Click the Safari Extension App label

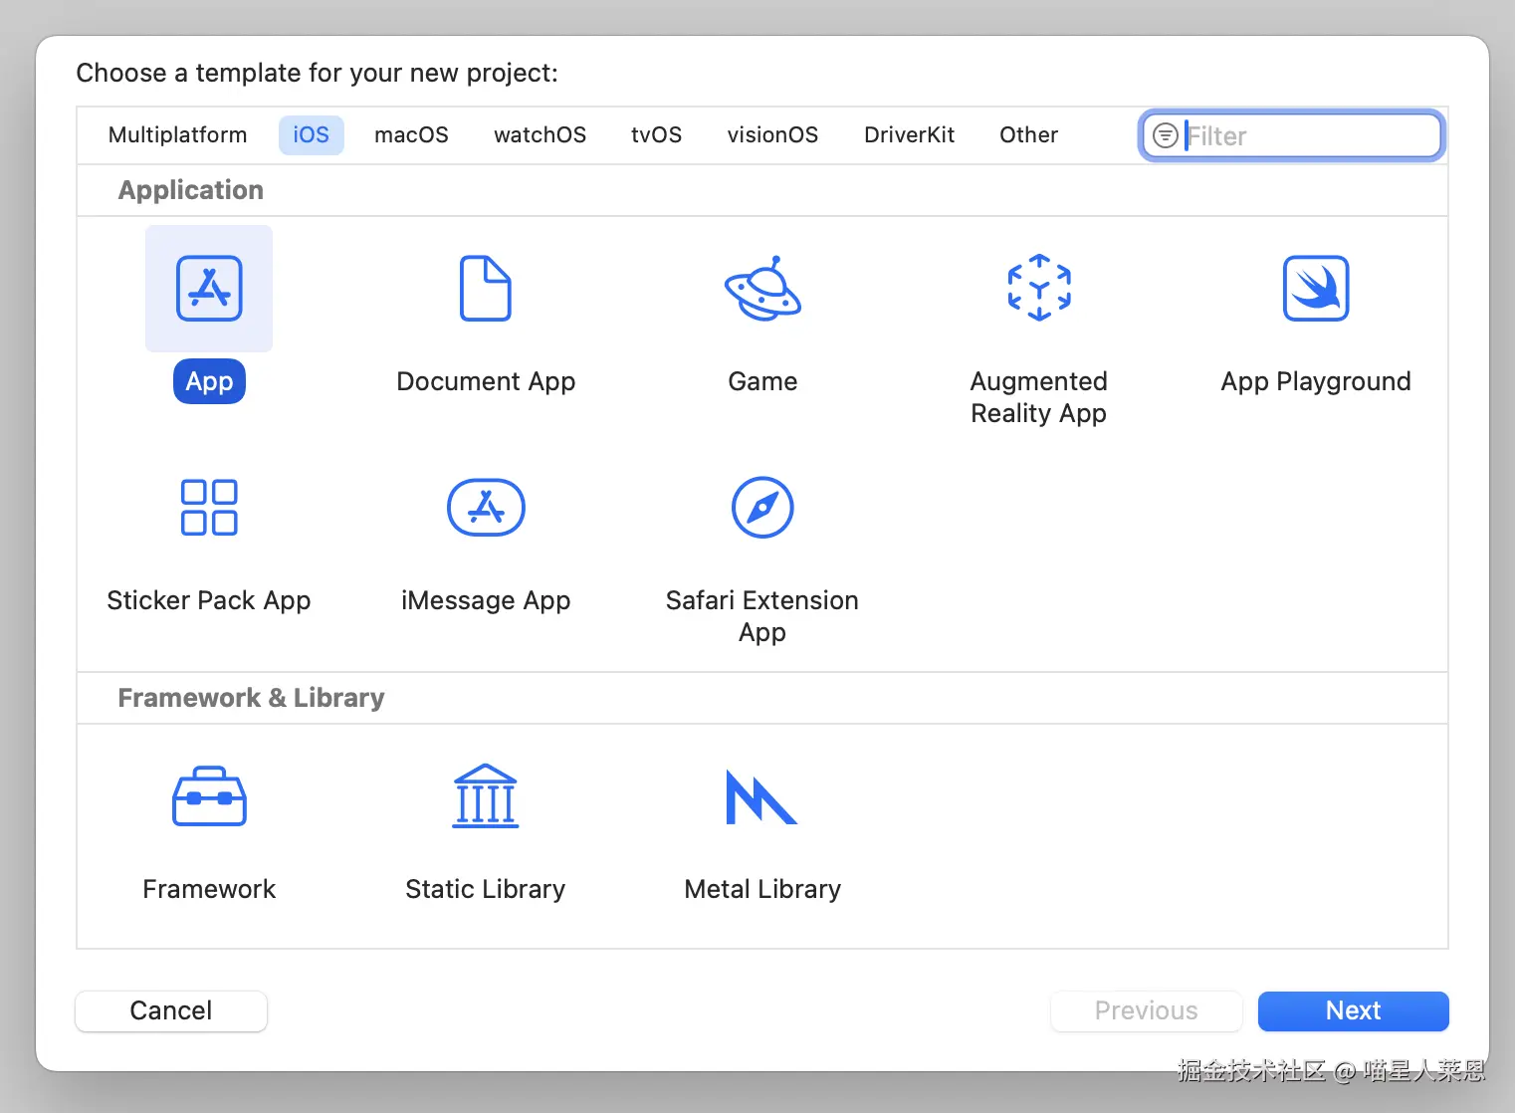pos(762,616)
